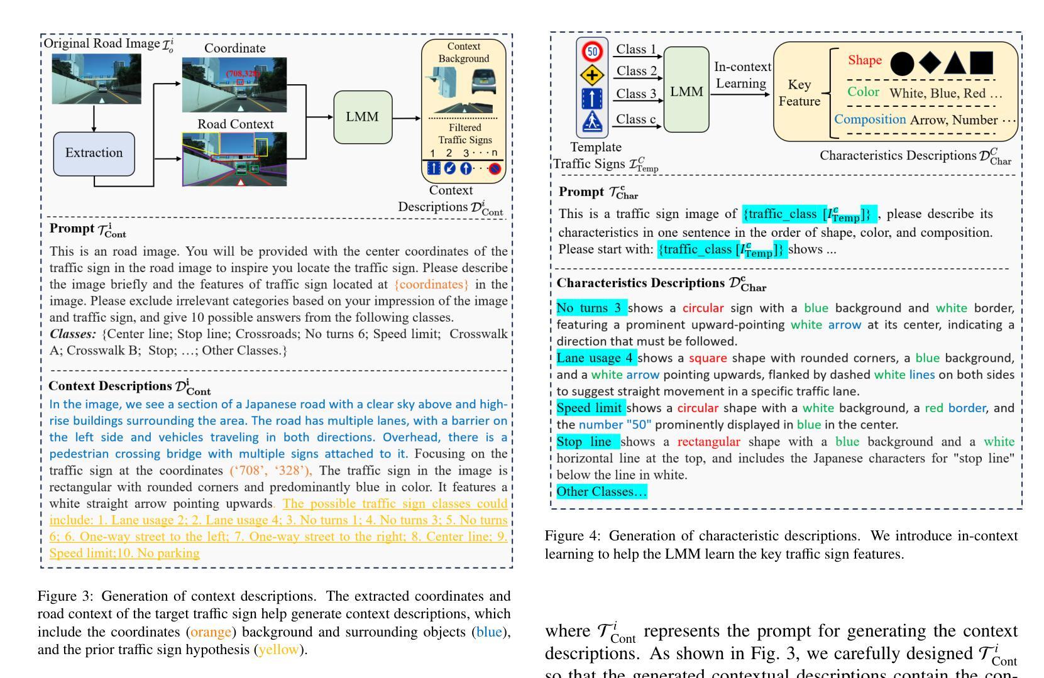
Task: Click the car image in Context Background
Action: click(483, 83)
